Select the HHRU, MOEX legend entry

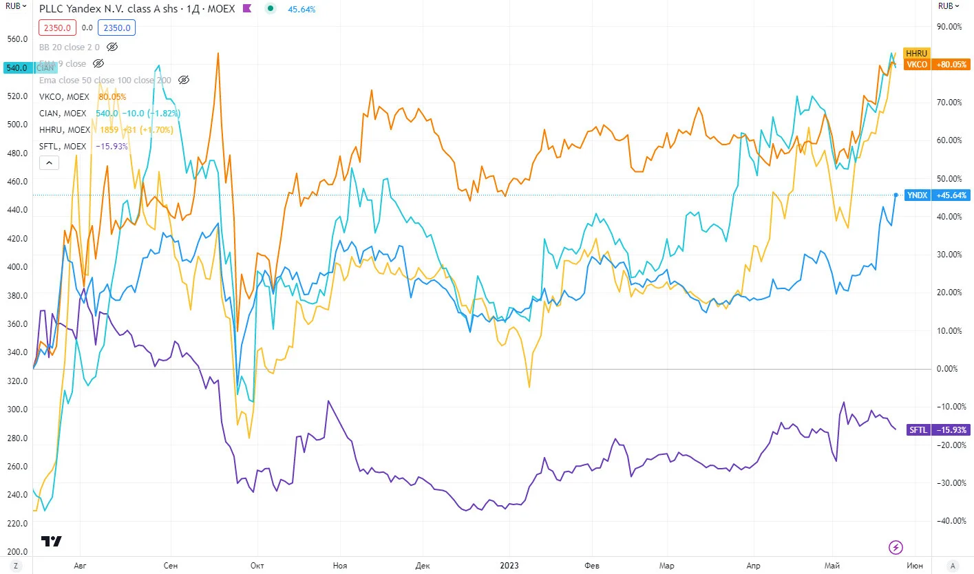point(64,129)
